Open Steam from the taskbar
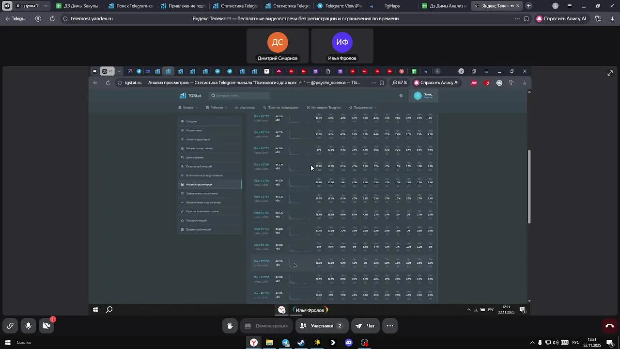 coord(301,343)
